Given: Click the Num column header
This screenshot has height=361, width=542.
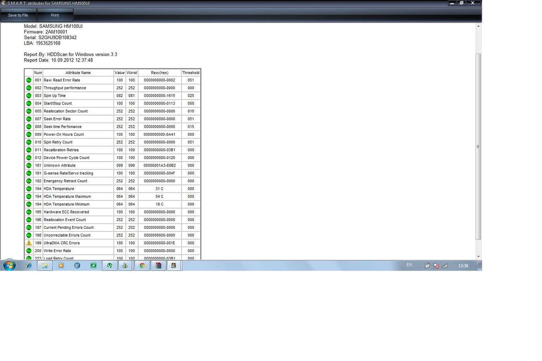Looking at the screenshot, I should point(38,73).
